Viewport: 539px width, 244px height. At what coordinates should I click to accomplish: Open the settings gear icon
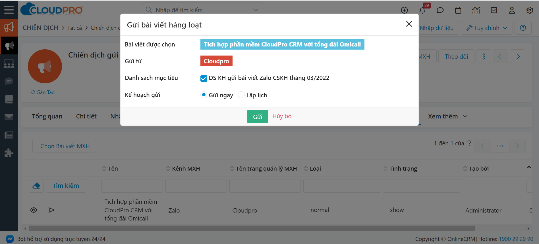tap(530, 10)
